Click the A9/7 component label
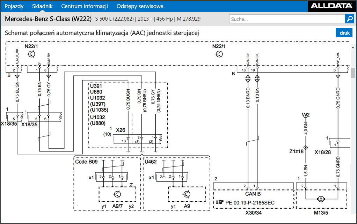 pos(117,206)
